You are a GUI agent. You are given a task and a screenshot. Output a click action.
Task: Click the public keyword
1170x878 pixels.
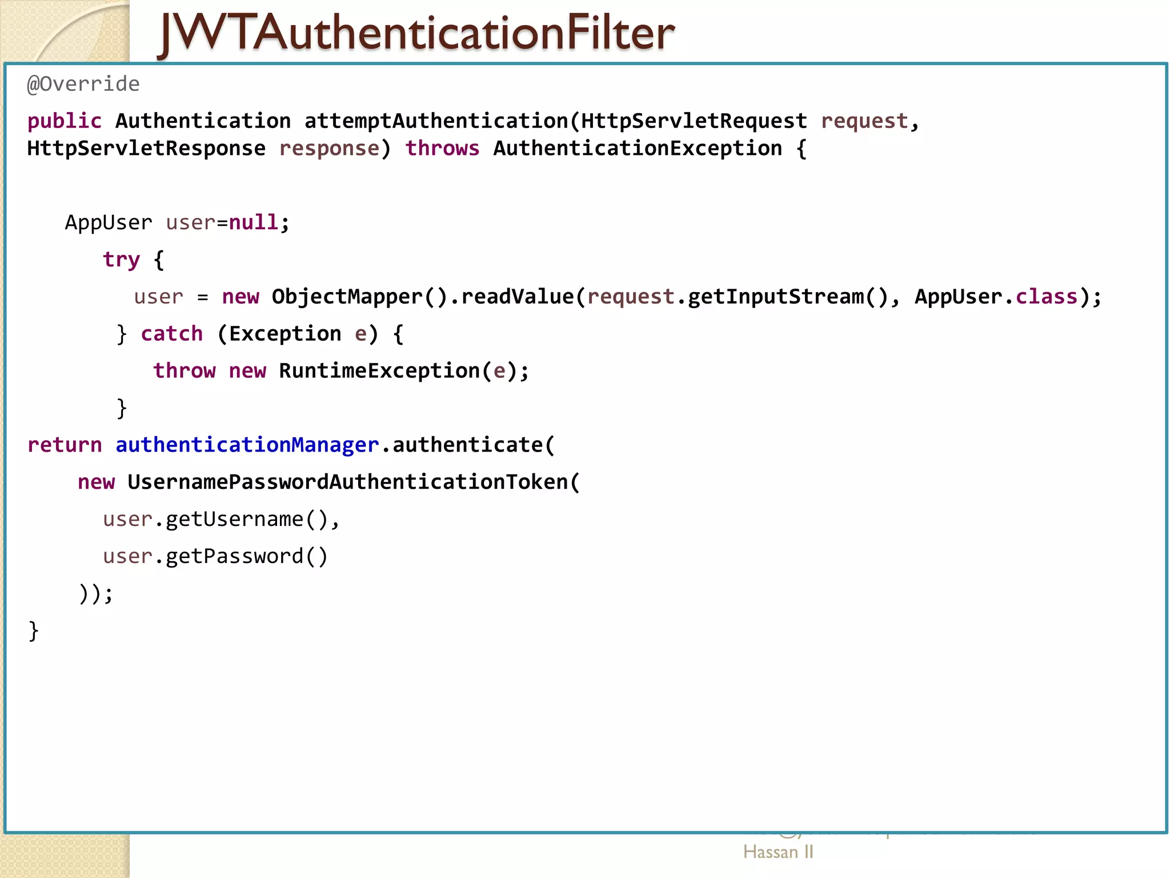point(65,121)
